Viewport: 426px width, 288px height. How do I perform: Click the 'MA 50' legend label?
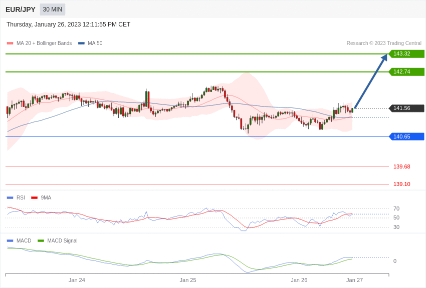95,43
